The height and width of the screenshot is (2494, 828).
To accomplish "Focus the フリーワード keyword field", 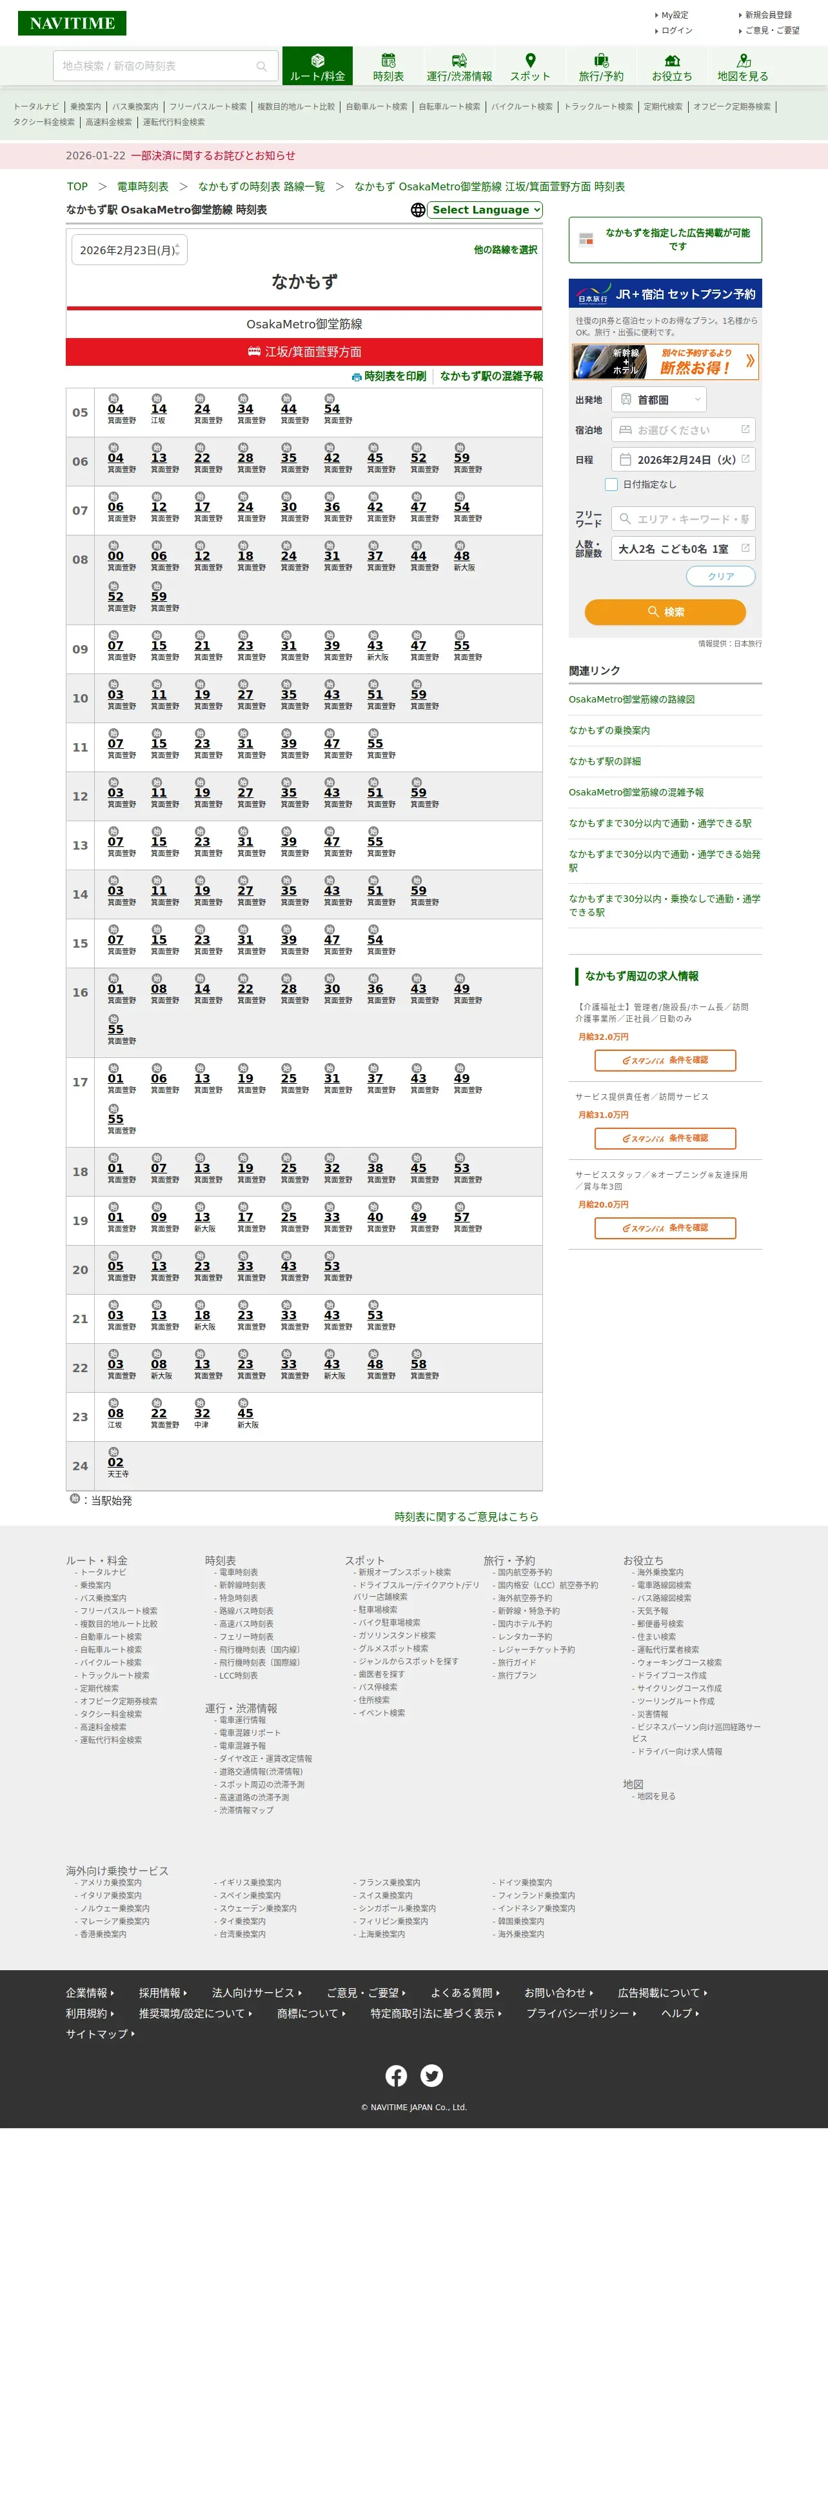I will pos(683,519).
